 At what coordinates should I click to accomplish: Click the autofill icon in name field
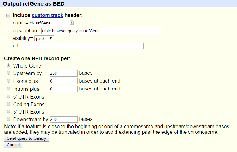tap(72, 23)
